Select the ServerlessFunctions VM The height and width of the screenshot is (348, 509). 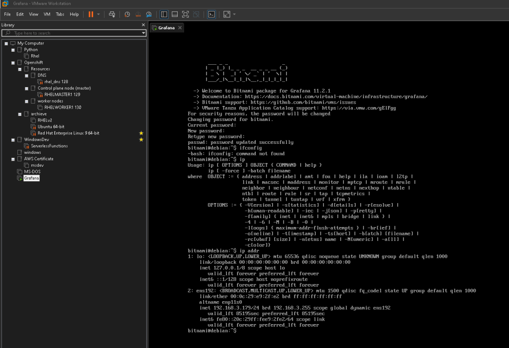(49, 146)
